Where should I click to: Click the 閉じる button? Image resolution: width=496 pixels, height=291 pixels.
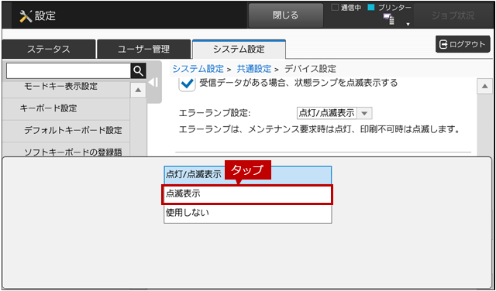pyautogui.click(x=286, y=15)
